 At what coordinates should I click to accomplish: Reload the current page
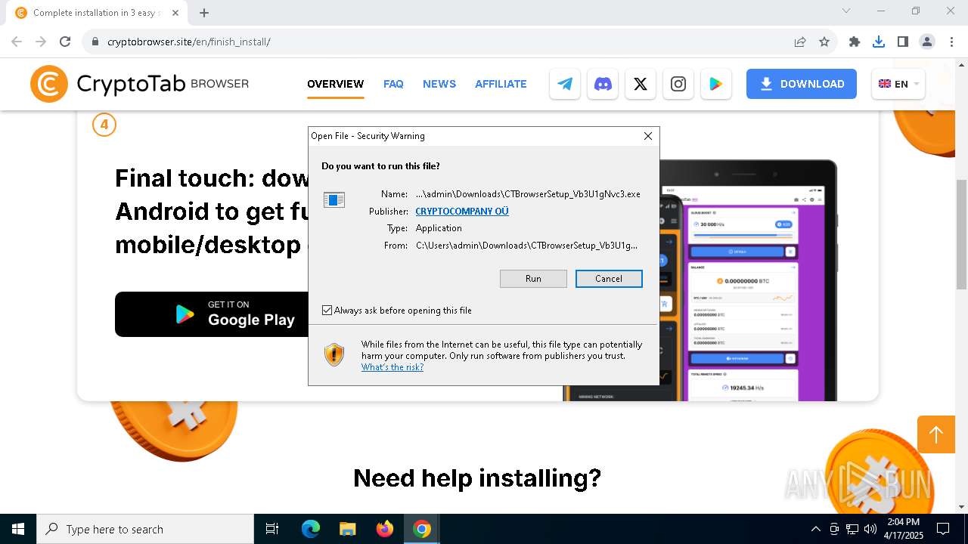(65, 42)
